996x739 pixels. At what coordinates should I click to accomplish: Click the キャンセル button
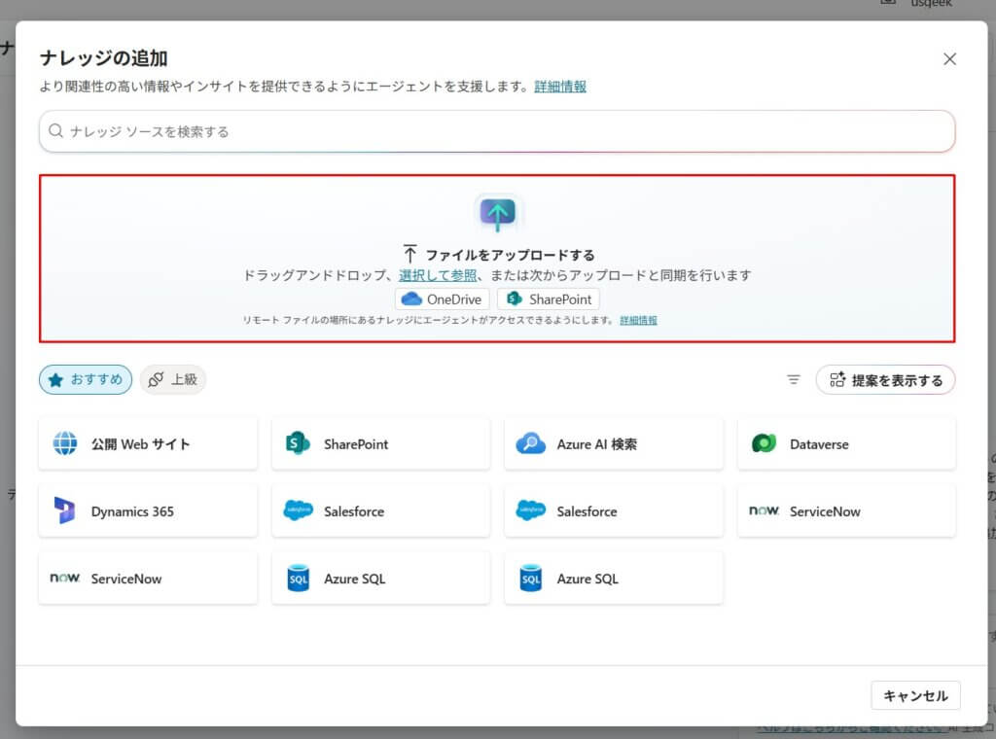[x=915, y=695]
